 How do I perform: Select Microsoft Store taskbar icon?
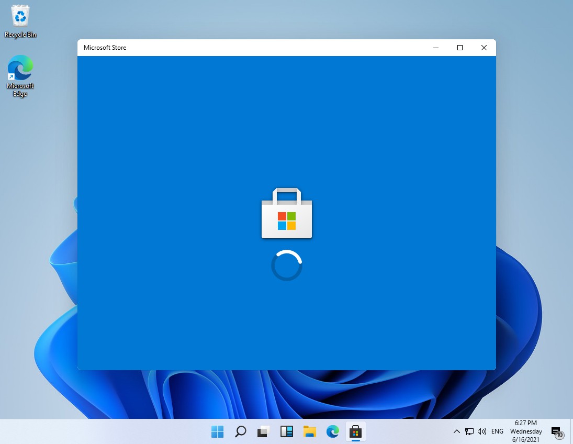click(x=355, y=431)
